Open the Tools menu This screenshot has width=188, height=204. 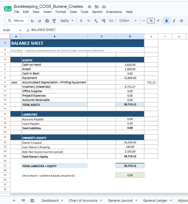[85, 12]
